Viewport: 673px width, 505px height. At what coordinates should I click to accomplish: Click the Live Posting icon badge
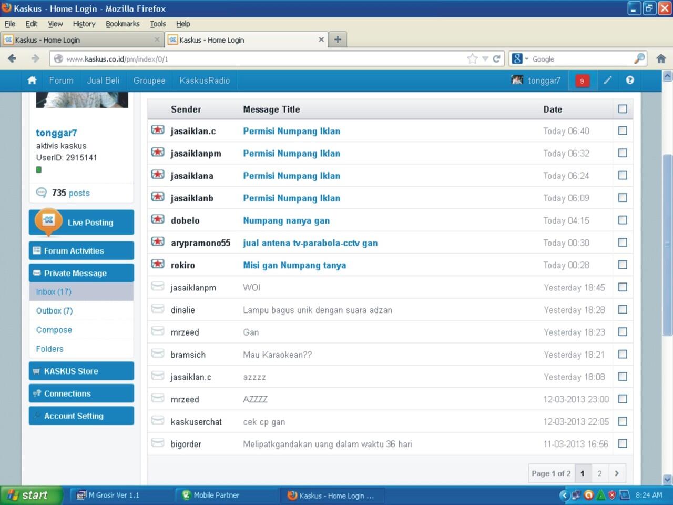click(x=48, y=221)
